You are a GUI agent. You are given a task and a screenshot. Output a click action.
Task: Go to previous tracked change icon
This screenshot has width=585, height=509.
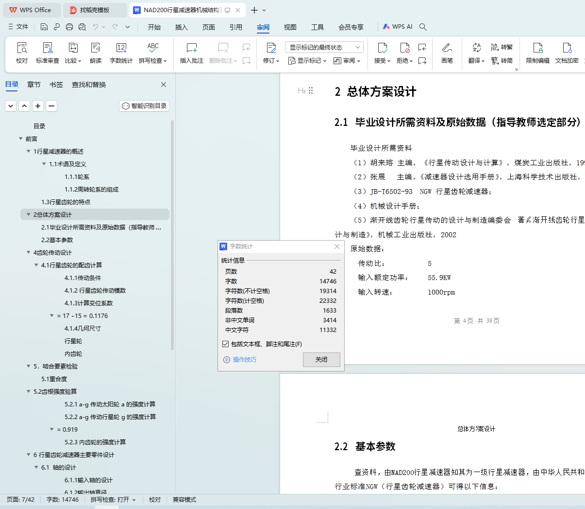point(422,47)
